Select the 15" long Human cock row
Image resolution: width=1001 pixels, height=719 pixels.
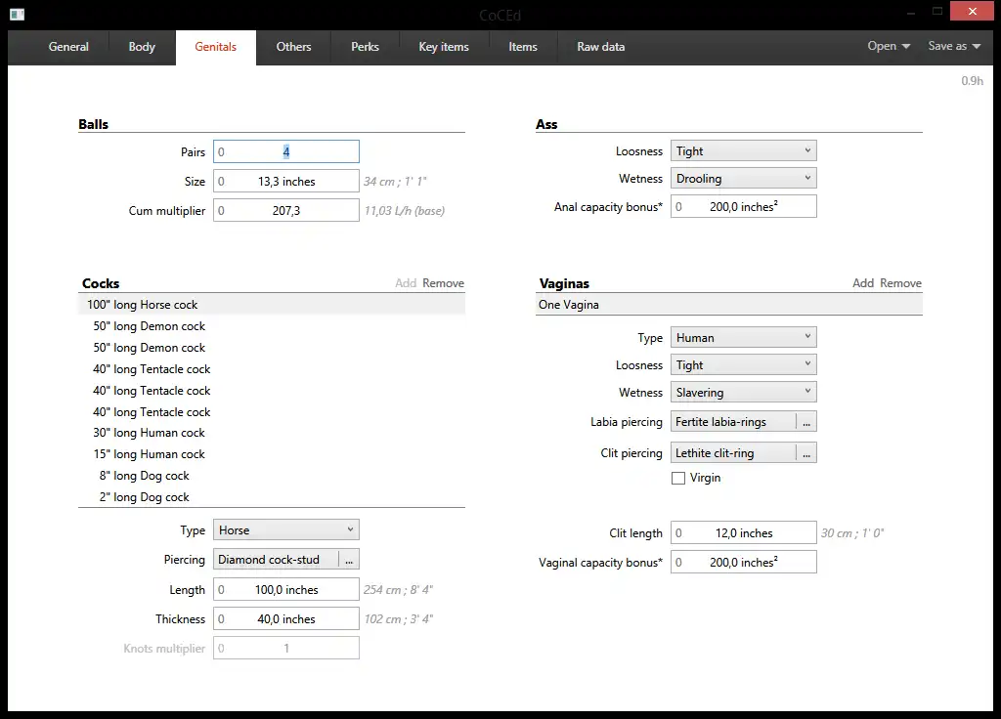272,454
